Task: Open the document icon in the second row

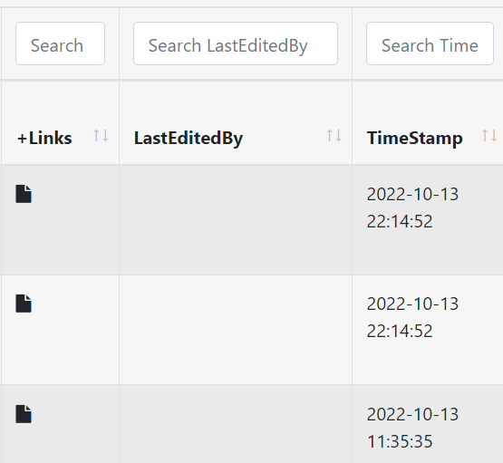Action: click(24, 304)
